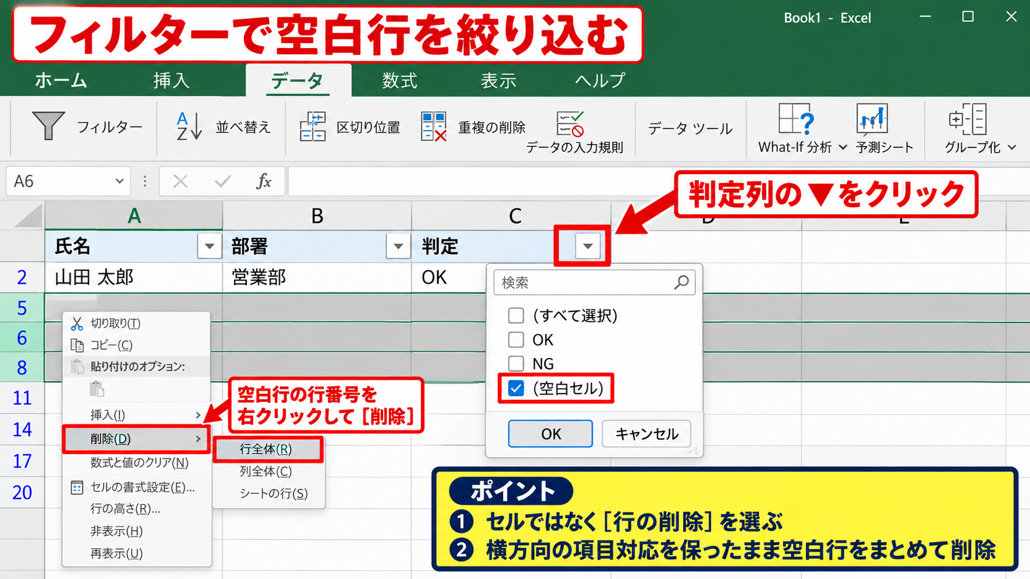Screen dimensions: 1030x579
Task: Choose 行全体(R) in submenu
Action: [268, 449]
